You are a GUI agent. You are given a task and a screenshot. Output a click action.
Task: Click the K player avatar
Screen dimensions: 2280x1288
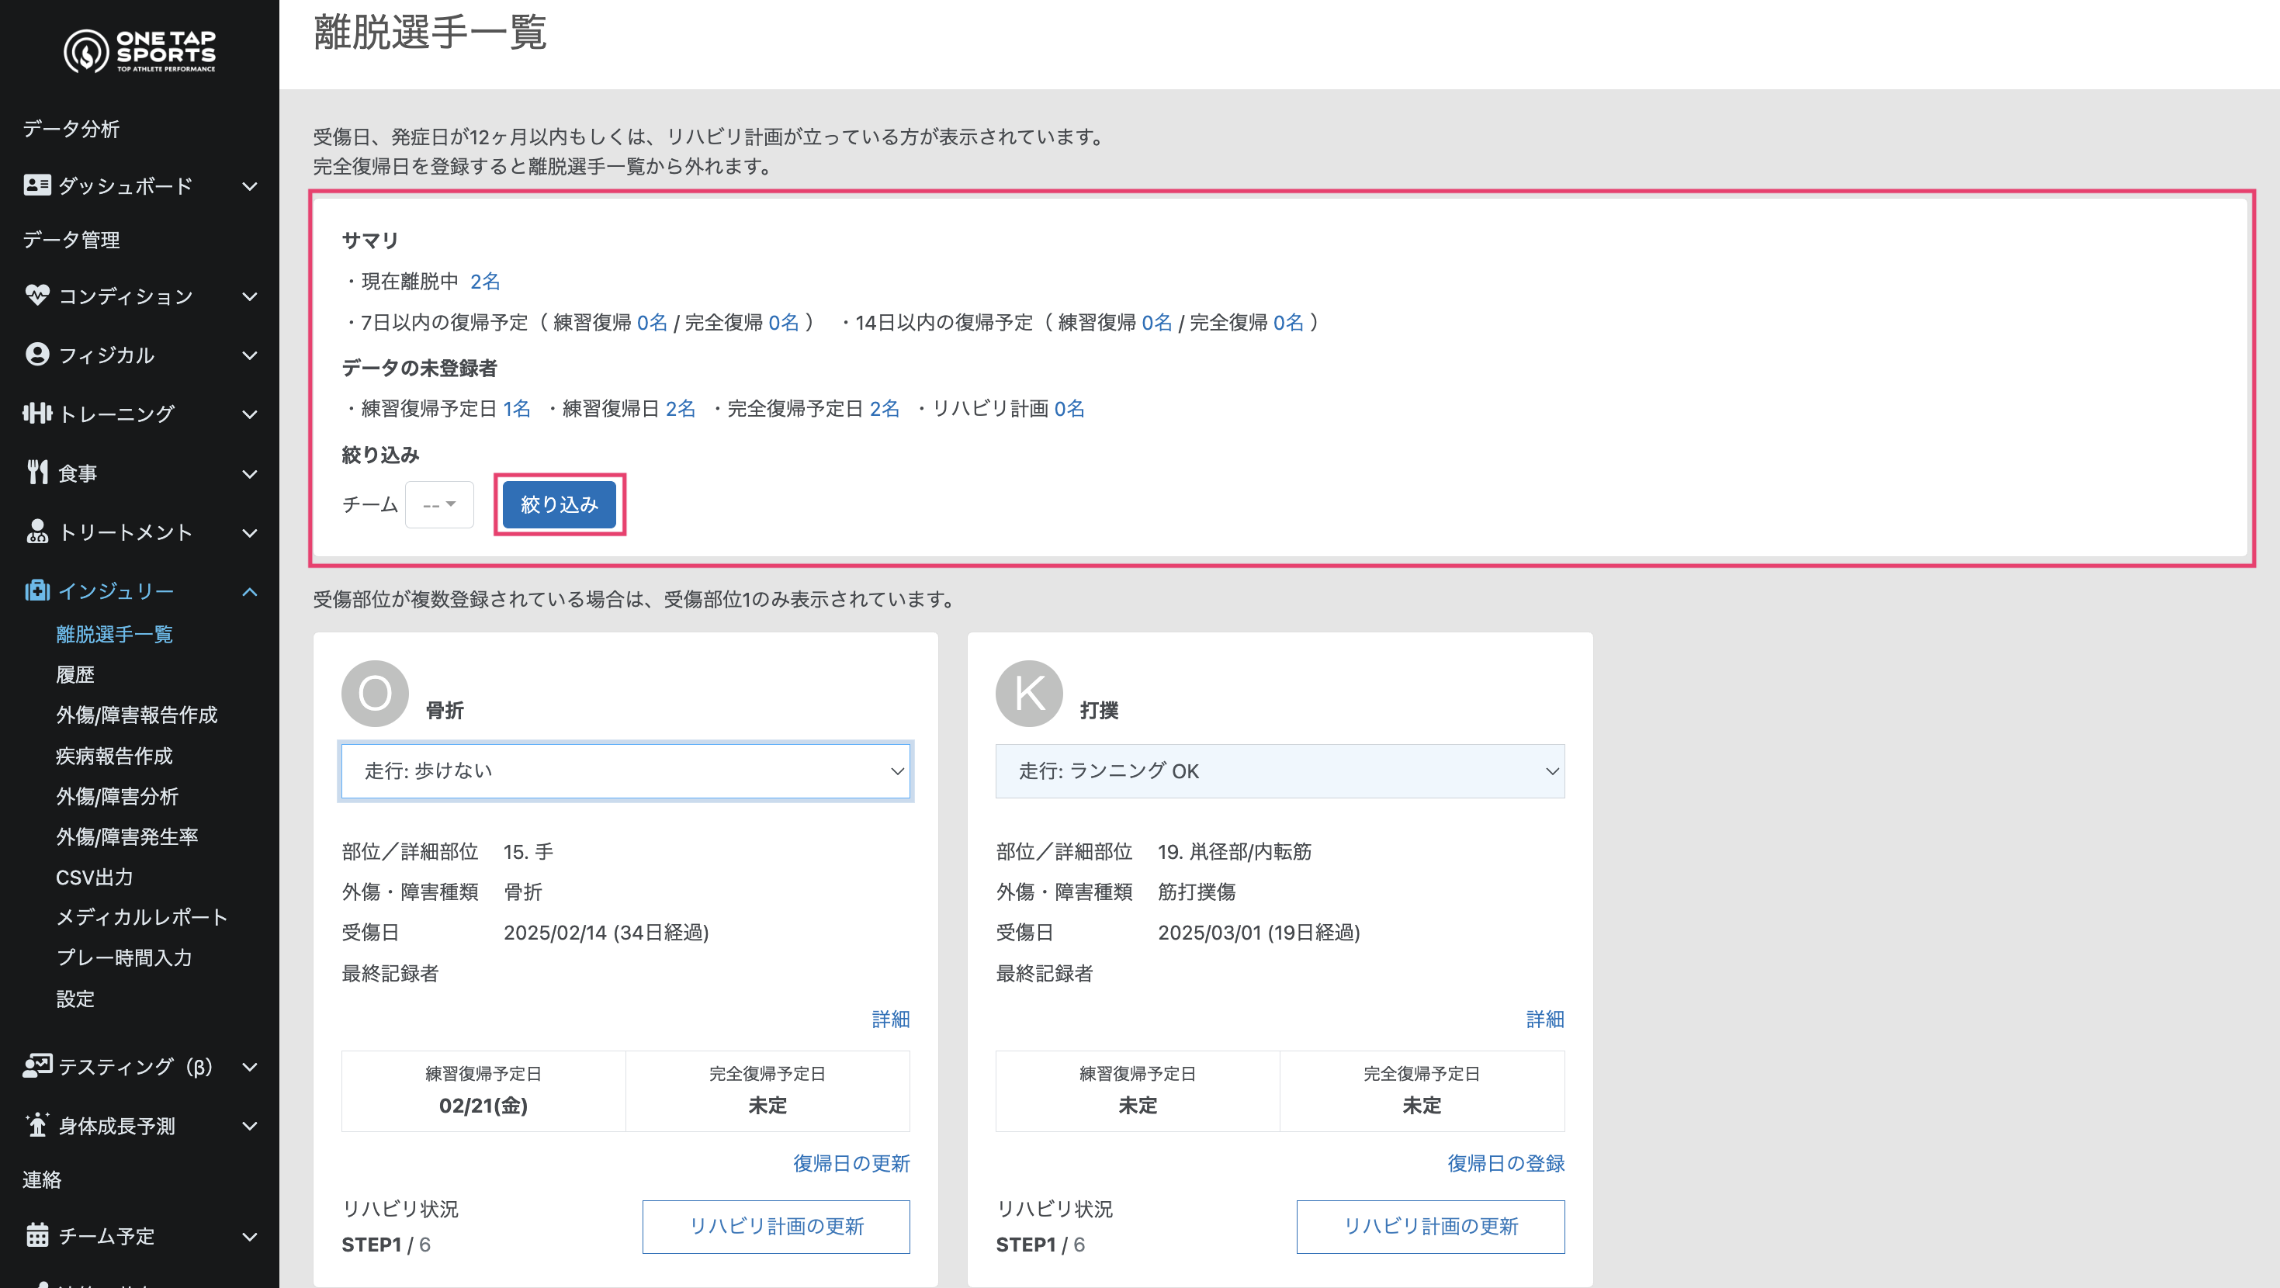[x=1029, y=693]
